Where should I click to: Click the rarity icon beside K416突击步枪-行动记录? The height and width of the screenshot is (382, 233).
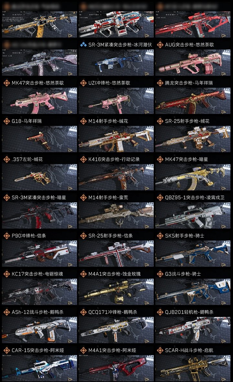pyautogui.click(x=83, y=159)
